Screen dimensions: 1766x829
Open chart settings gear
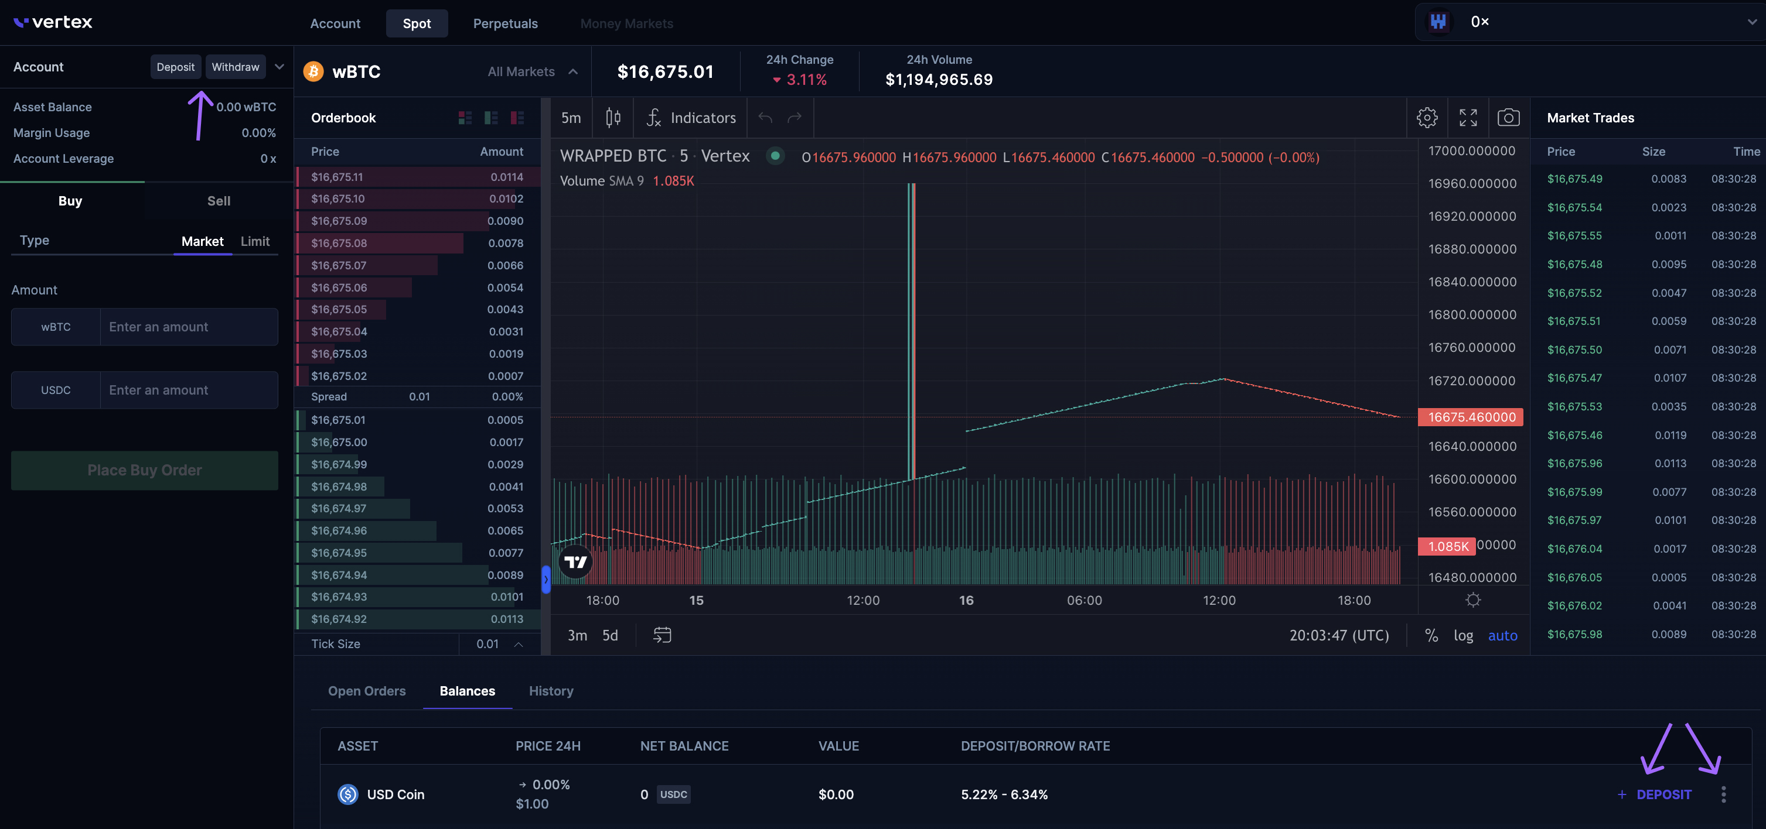(x=1427, y=118)
